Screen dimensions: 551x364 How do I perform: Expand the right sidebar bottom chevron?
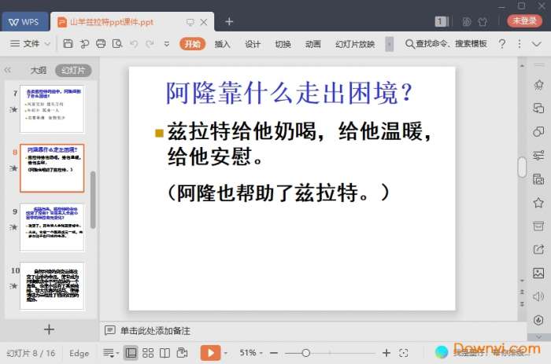539,337
